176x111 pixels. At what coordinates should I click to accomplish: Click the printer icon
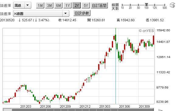[172, 5]
